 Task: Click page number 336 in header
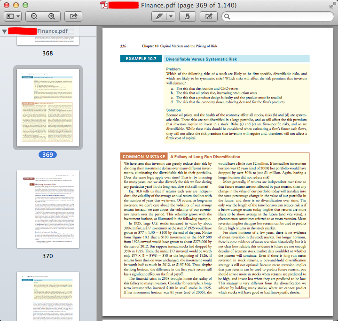(x=123, y=46)
